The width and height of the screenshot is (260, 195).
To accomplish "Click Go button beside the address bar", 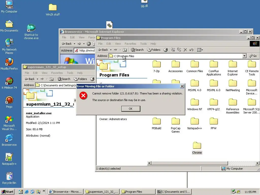I will tap(253, 56).
